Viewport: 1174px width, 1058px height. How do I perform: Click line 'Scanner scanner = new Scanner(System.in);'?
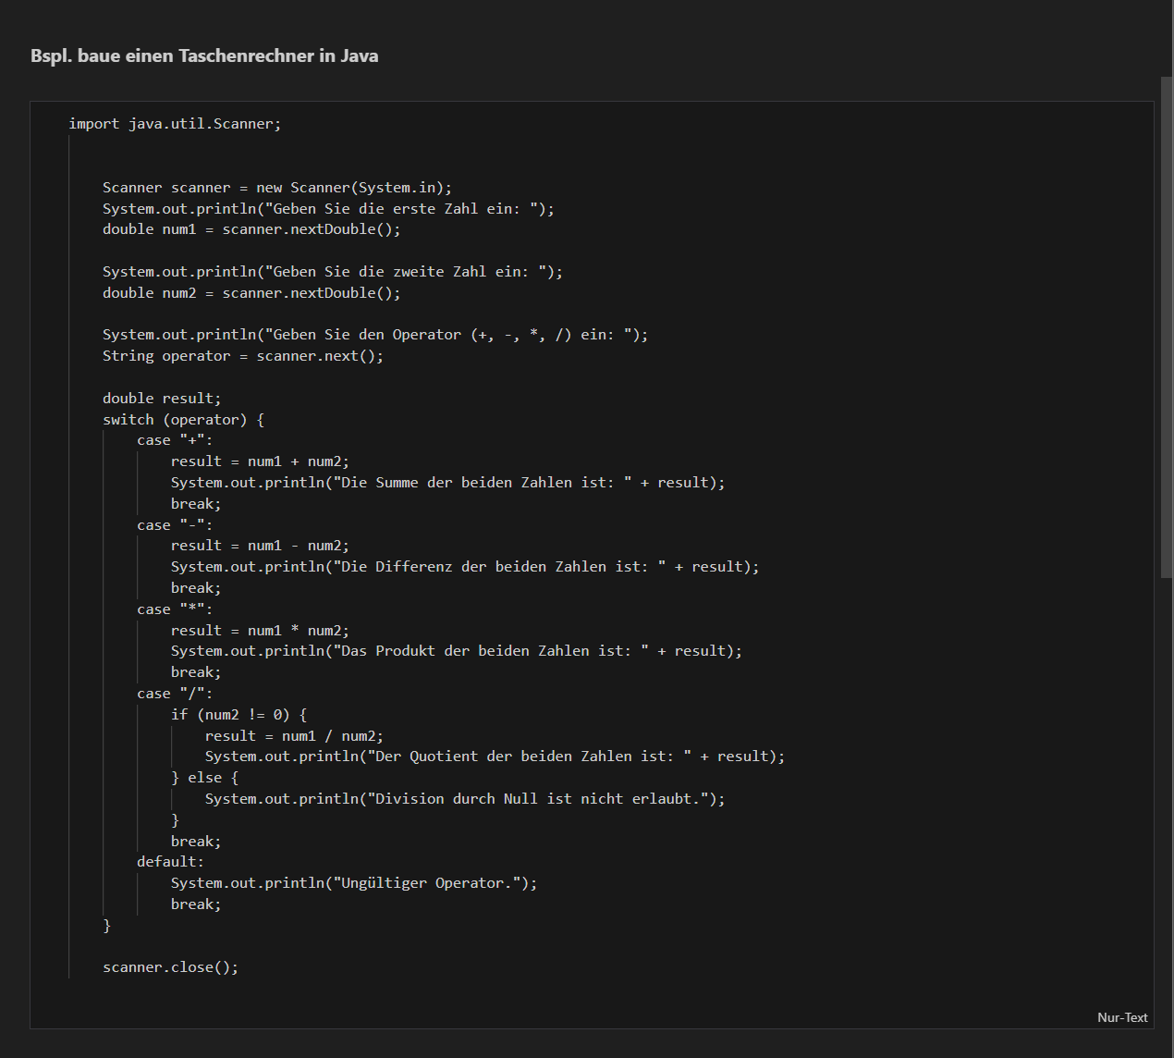click(x=277, y=188)
